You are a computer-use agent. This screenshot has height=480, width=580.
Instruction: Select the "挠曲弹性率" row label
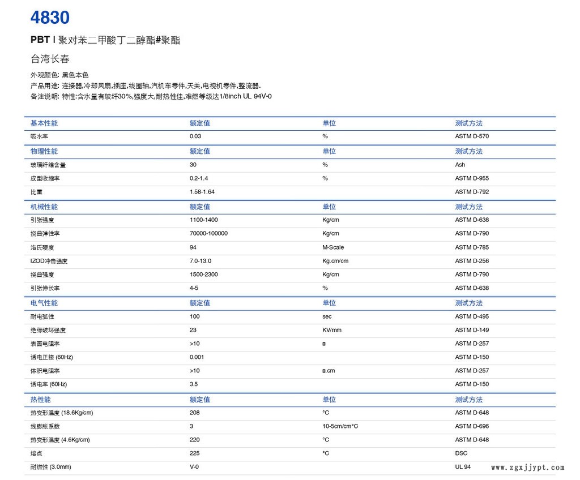tap(45, 234)
